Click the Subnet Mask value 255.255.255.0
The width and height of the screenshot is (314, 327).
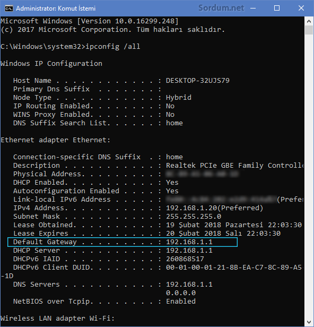[x=194, y=217]
